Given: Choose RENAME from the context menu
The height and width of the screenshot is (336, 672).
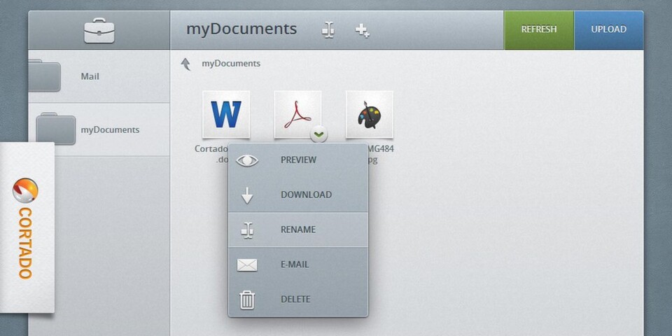Looking at the screenshot, I should pyautogui.click(x=298, y=230).
